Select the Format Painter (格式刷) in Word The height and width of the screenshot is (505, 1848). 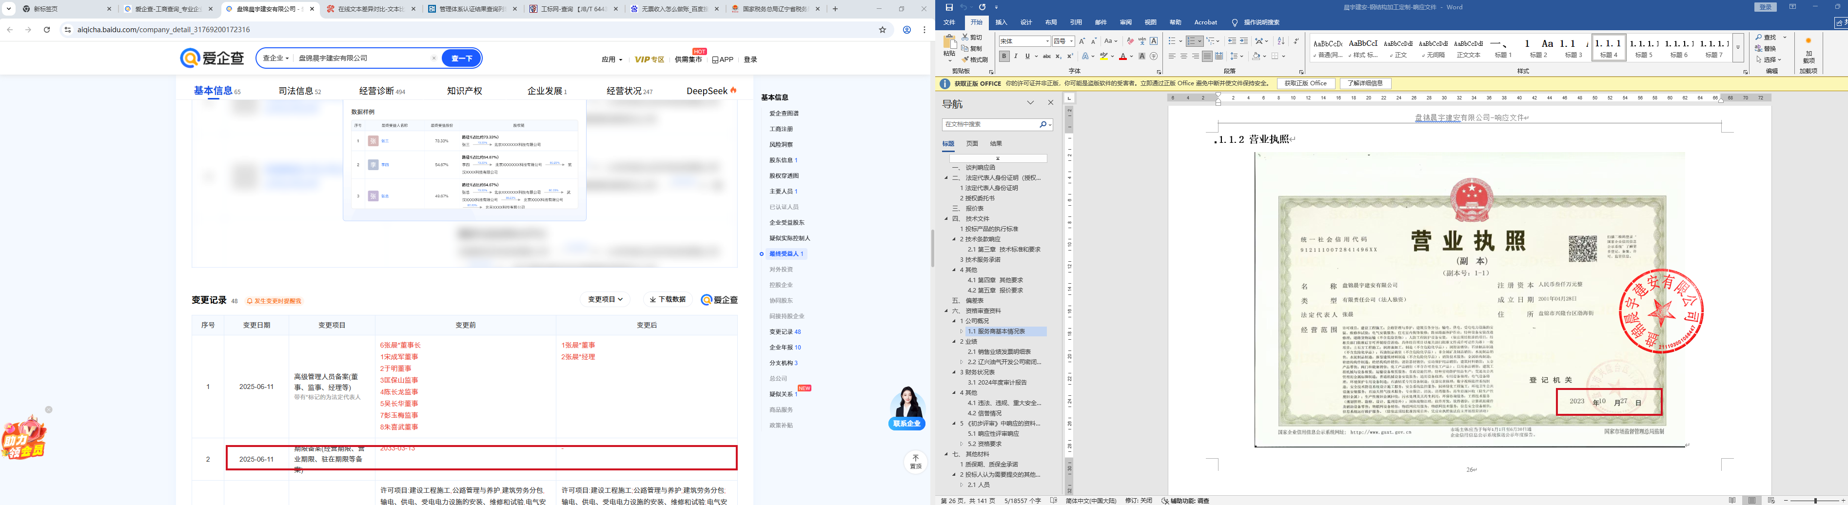pyautogui.click(x=974, y=59)
